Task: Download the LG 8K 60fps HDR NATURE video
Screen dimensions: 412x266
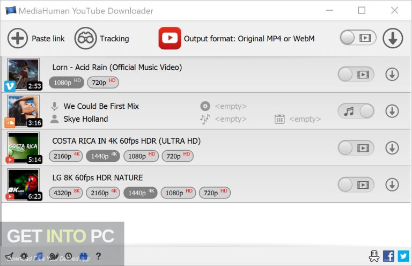Action: (392, 184)
